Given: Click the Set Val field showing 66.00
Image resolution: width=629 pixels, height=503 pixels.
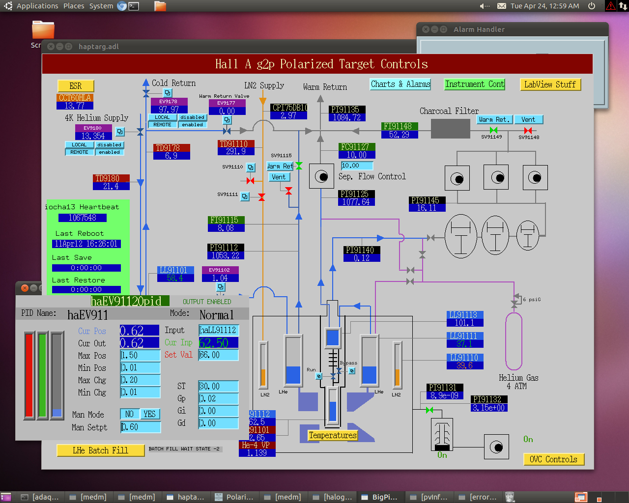Looking at the screenshot, I should tap(219, 355).
